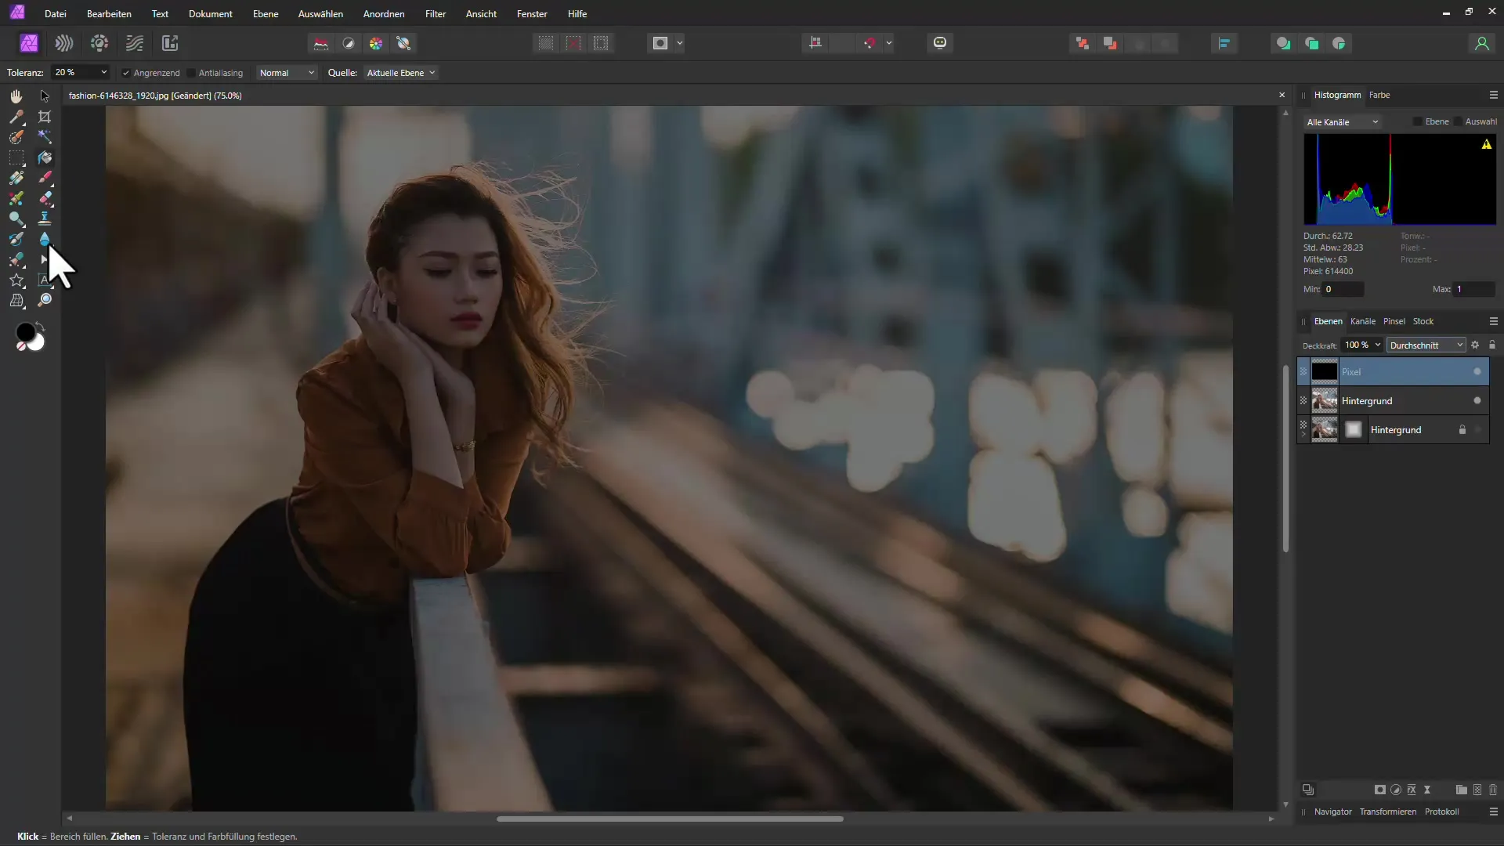The width and height of the screenshot is (1504, 846).
Task: Toggle the layer lock icon beside blend mode
Action: click(x=1492, y=345)
